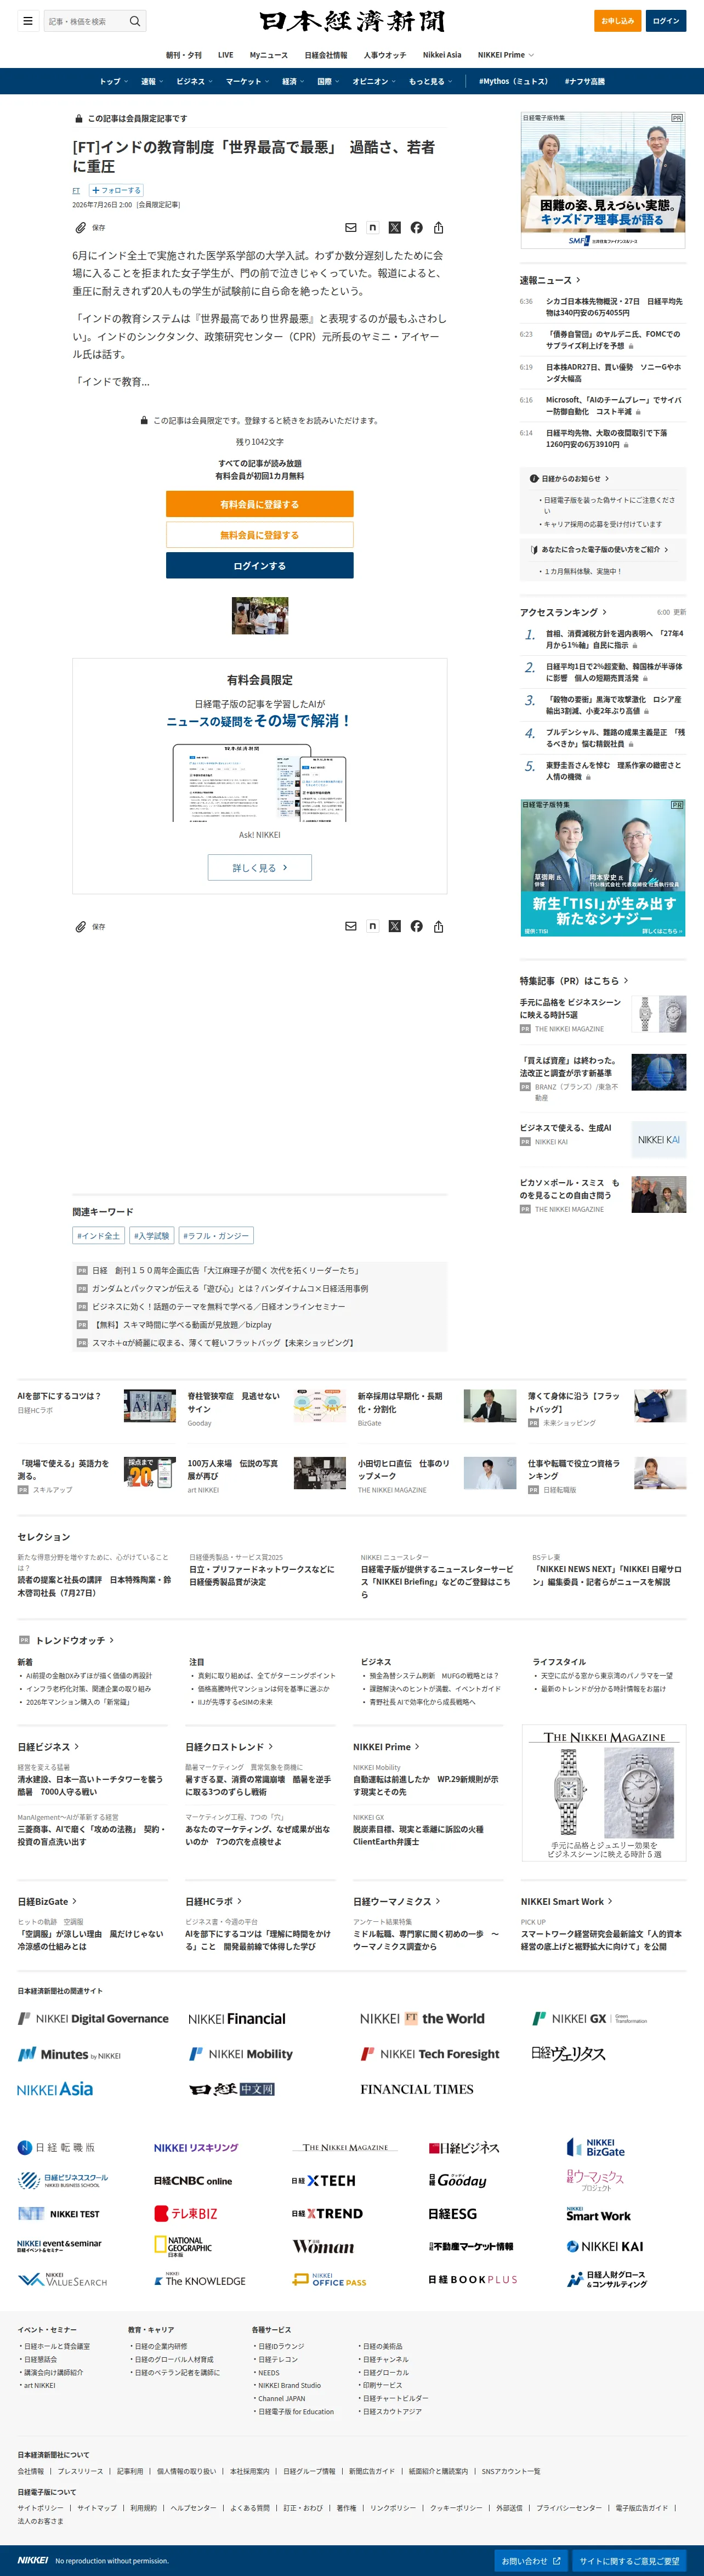
Task: Open the 朝刊・夕刊 menu item
Action: [184, 55]
